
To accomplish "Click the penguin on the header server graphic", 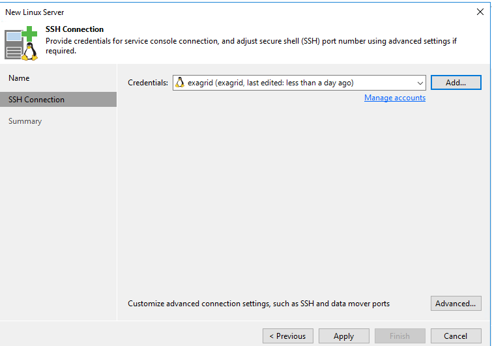I will 29,51.
